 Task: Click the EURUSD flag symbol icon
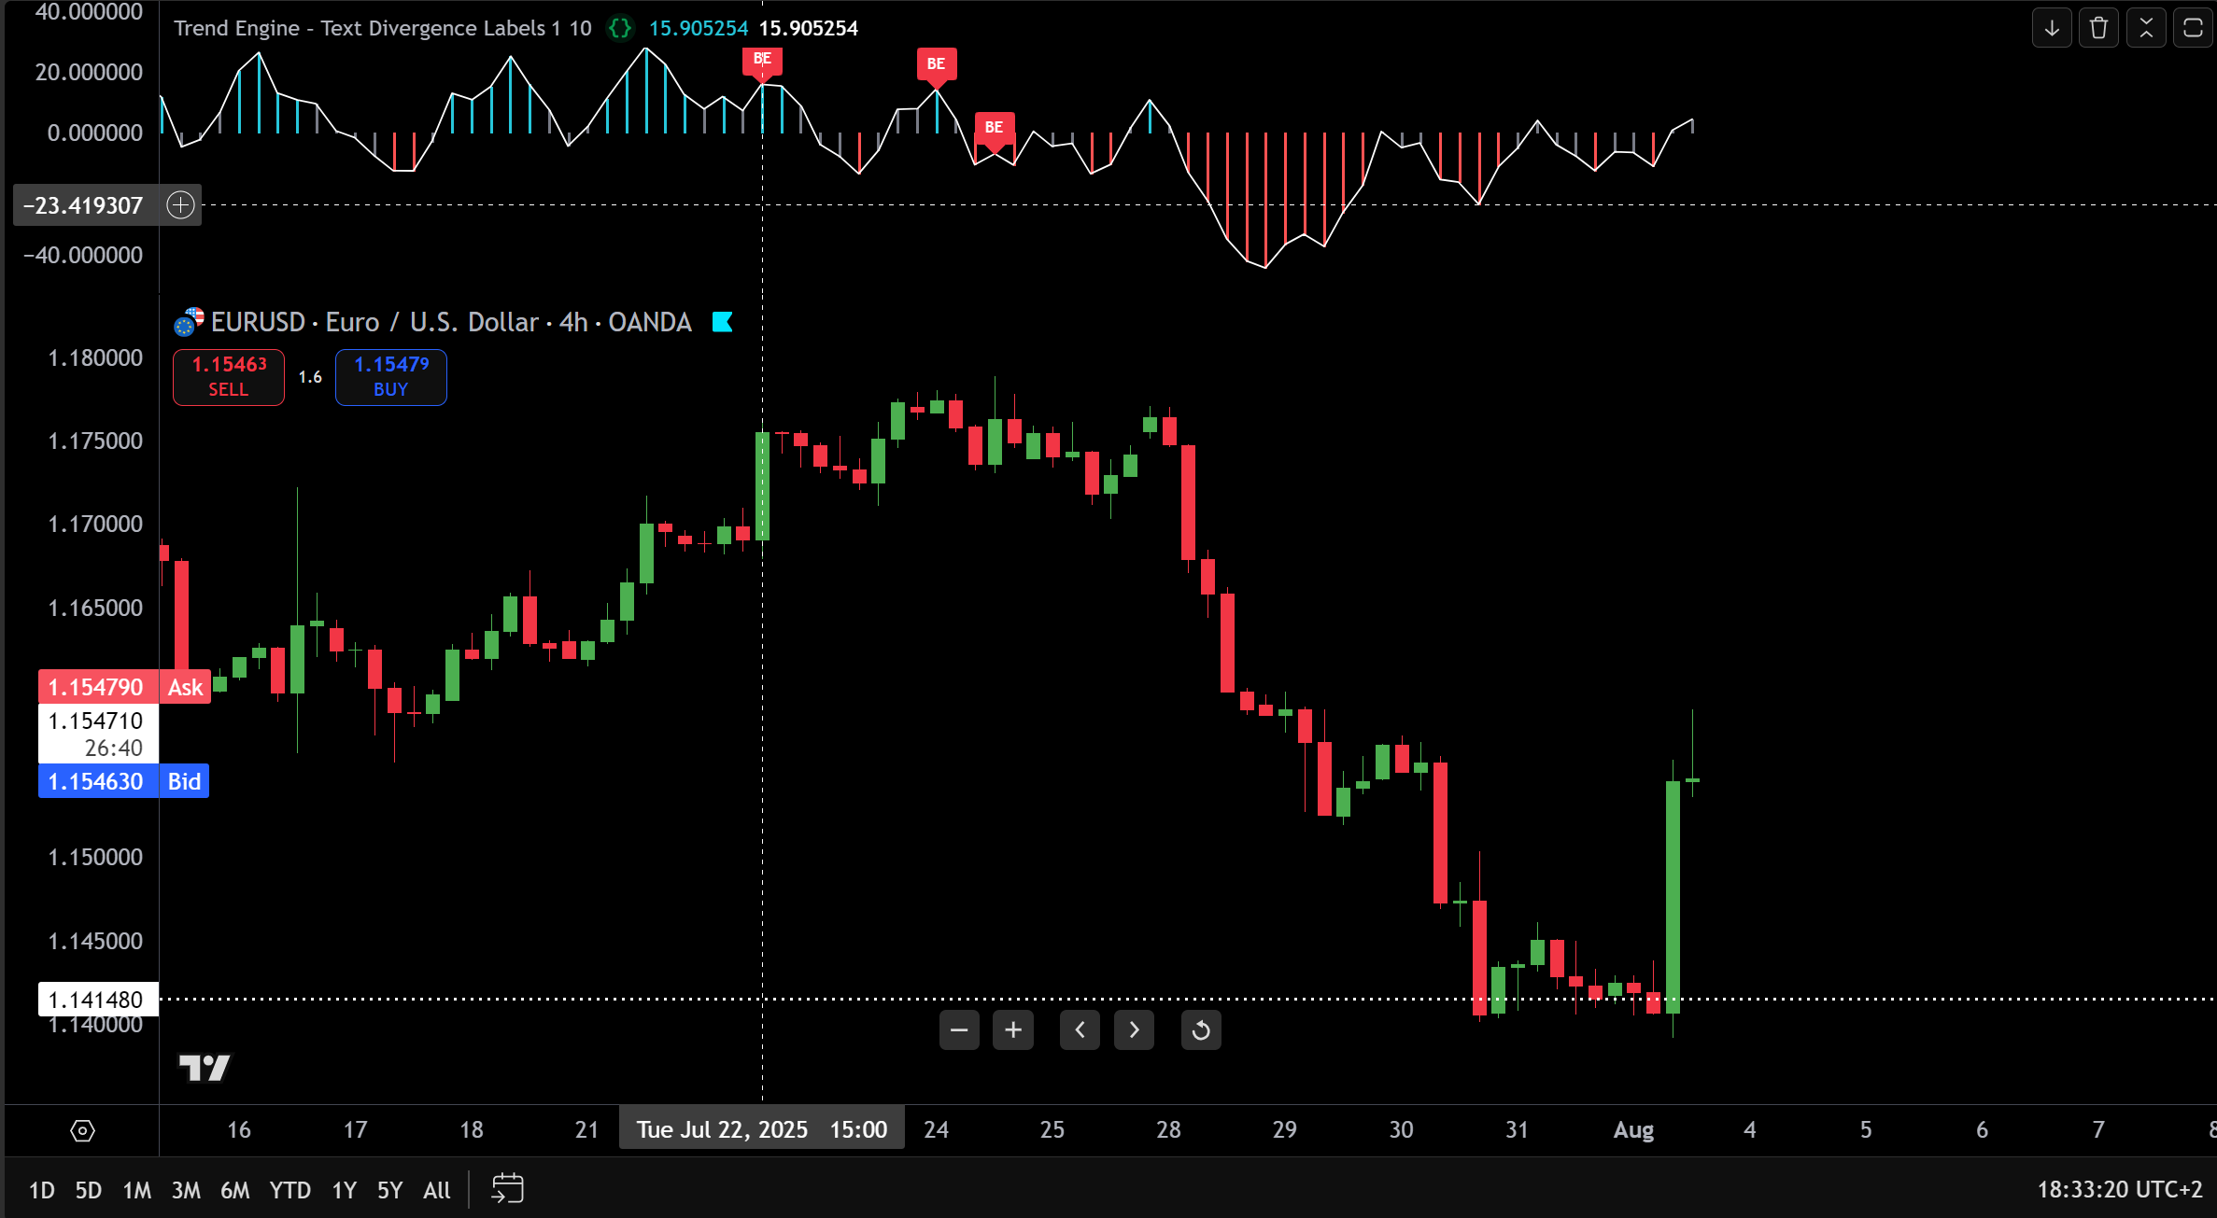[x=189, y=322]
